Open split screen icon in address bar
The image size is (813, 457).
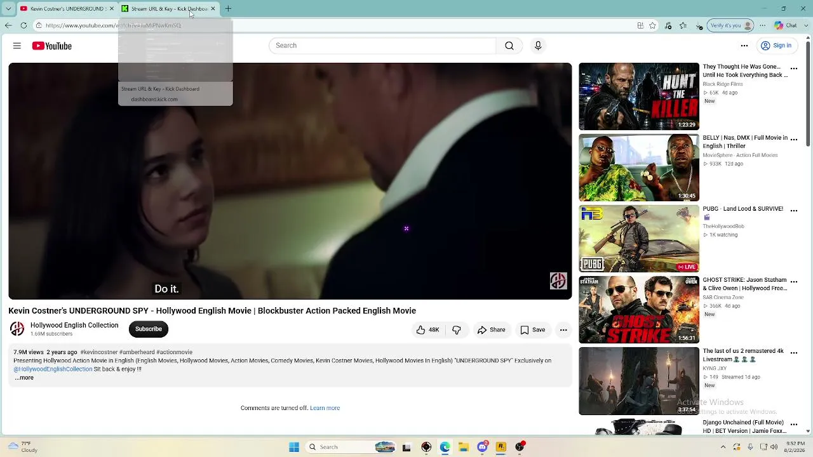point(640,25)
